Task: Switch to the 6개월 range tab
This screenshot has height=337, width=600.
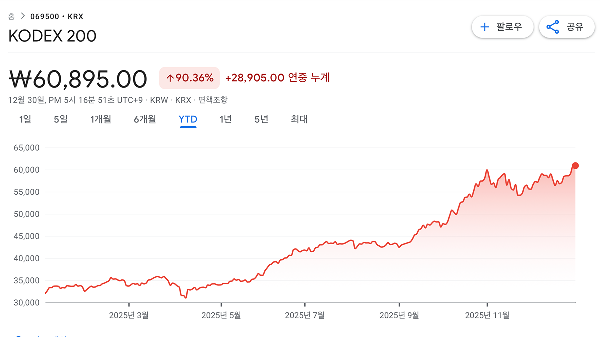Action: (145, 119)
